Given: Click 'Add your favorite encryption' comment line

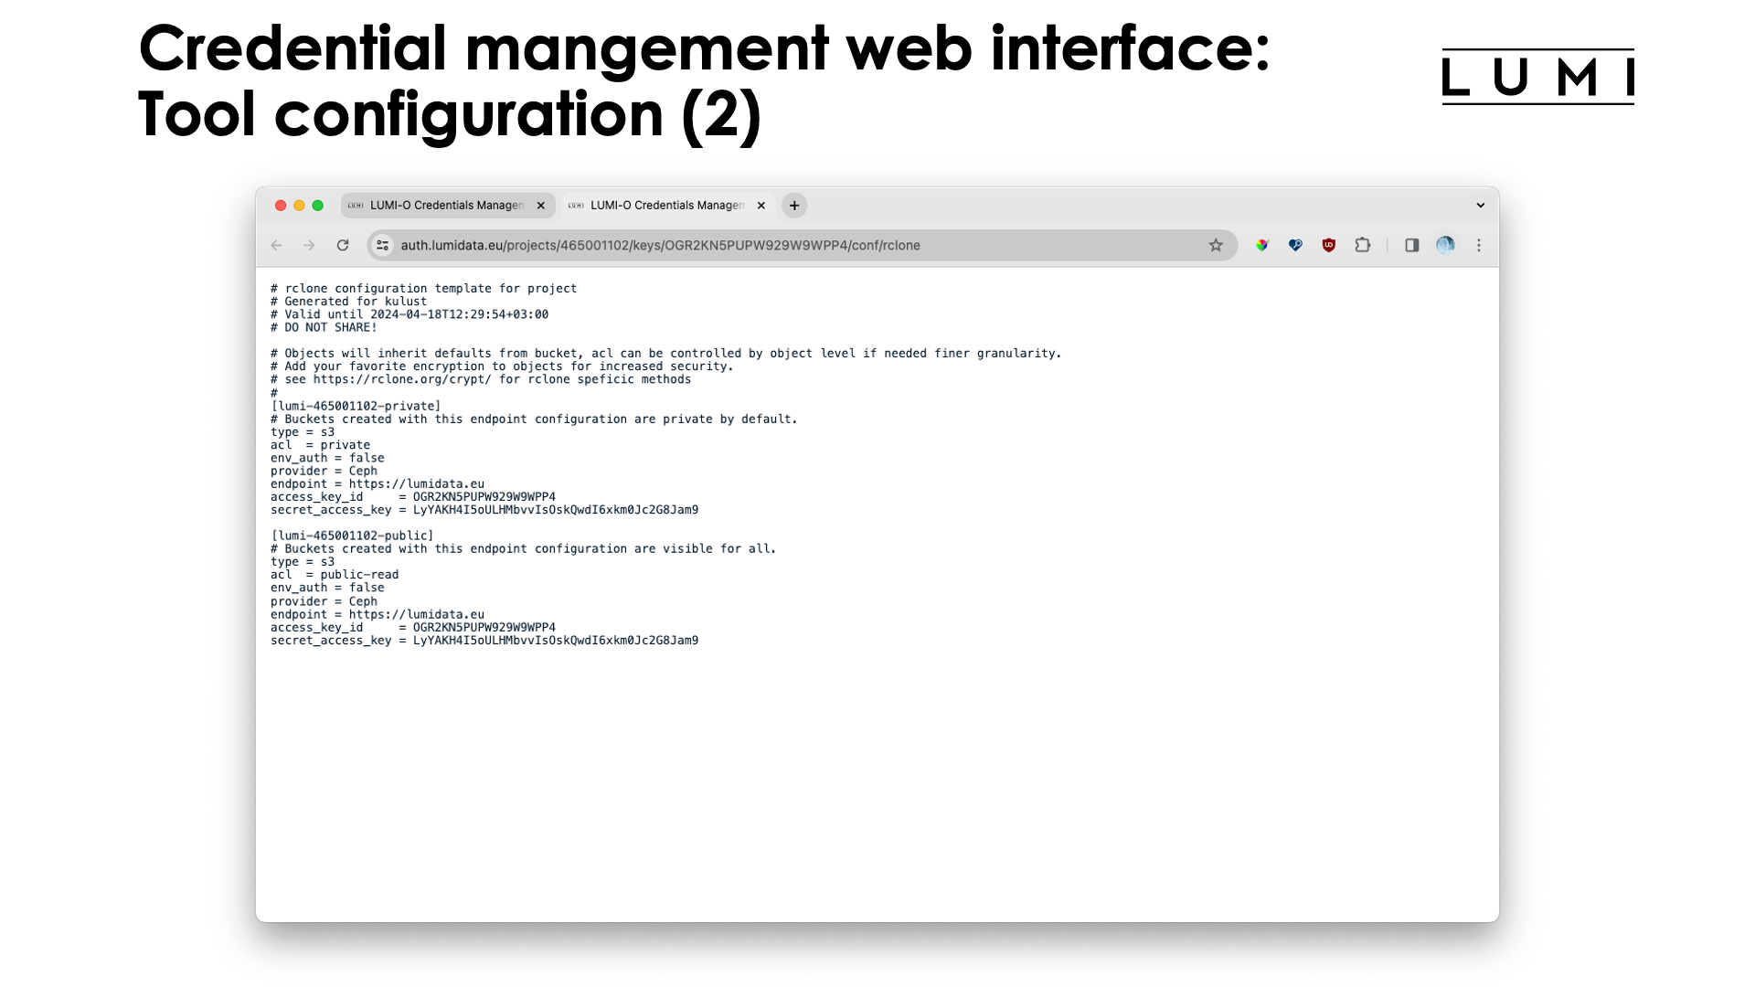Looking at the screenshot, I should click(502, 366).
